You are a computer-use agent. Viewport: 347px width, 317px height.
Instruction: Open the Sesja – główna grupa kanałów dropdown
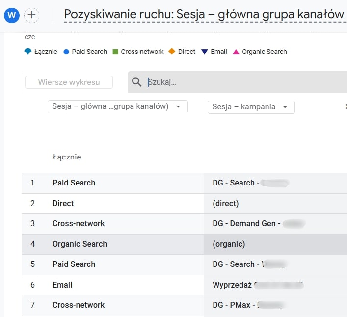[117, 107]
